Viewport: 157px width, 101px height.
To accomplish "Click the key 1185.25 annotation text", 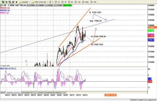I will pyautogui.click(x=96, y=21).
